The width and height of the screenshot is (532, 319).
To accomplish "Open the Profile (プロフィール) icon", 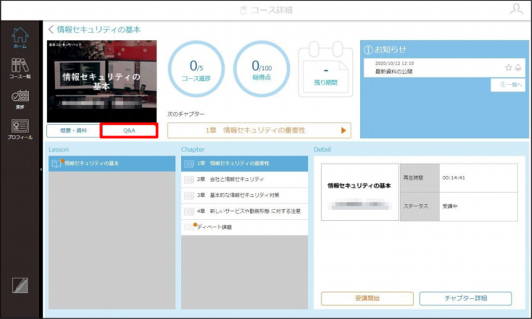I will tap(20, 130).
